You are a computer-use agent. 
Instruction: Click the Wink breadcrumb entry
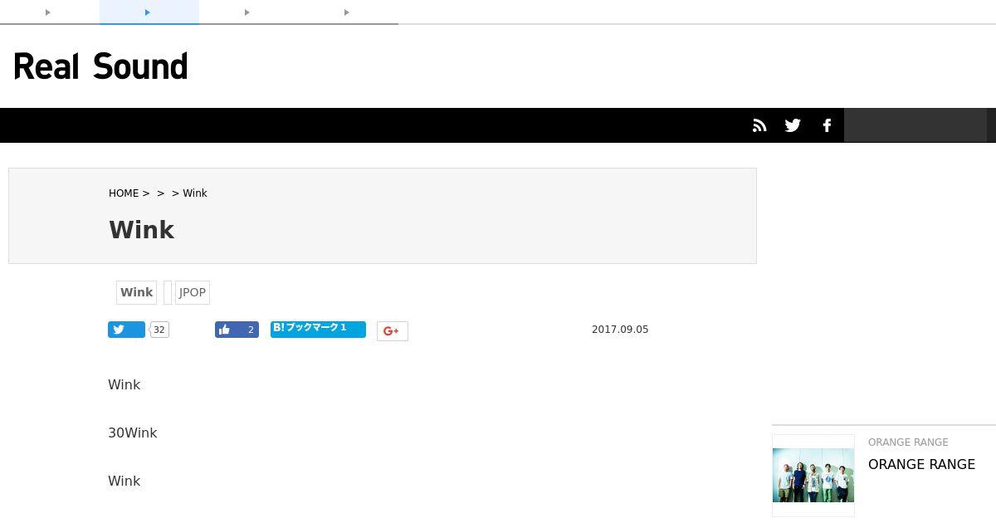point(195,193)
